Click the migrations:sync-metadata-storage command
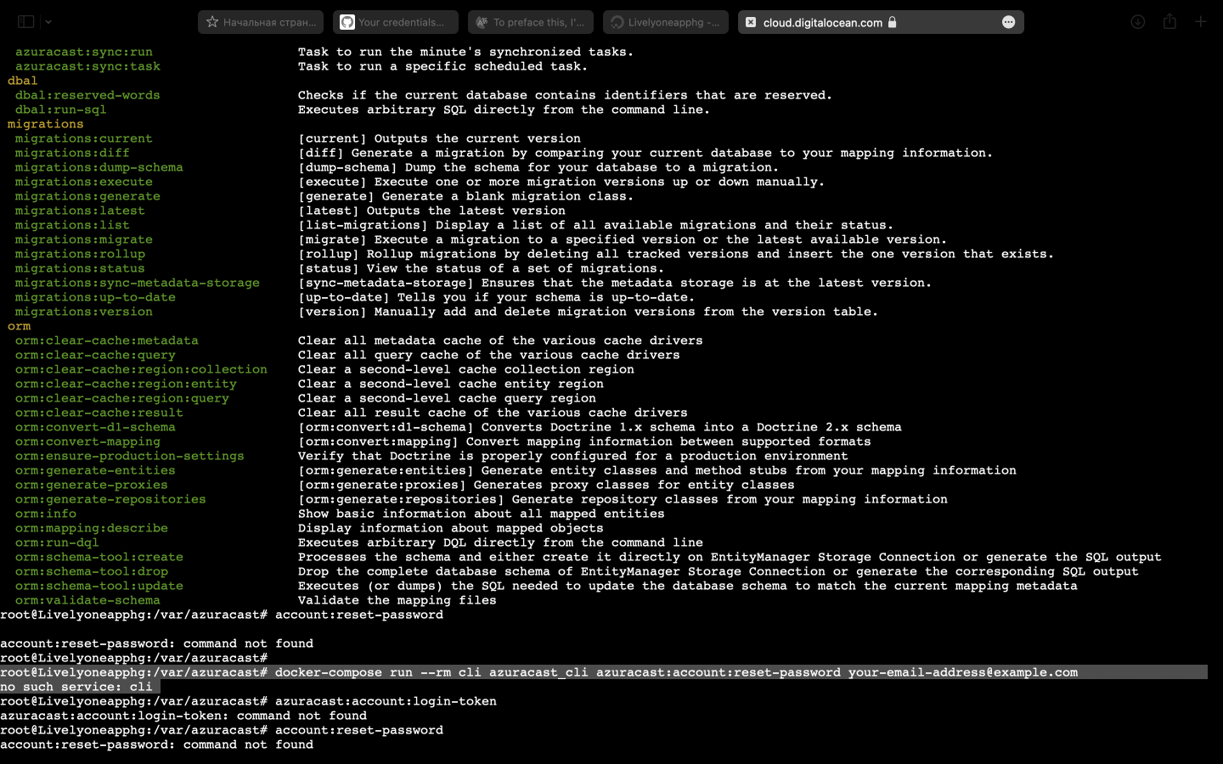 click(138, 283)
